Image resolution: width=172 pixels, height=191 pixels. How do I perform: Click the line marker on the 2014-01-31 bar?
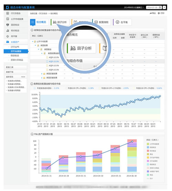pos(46,168)
